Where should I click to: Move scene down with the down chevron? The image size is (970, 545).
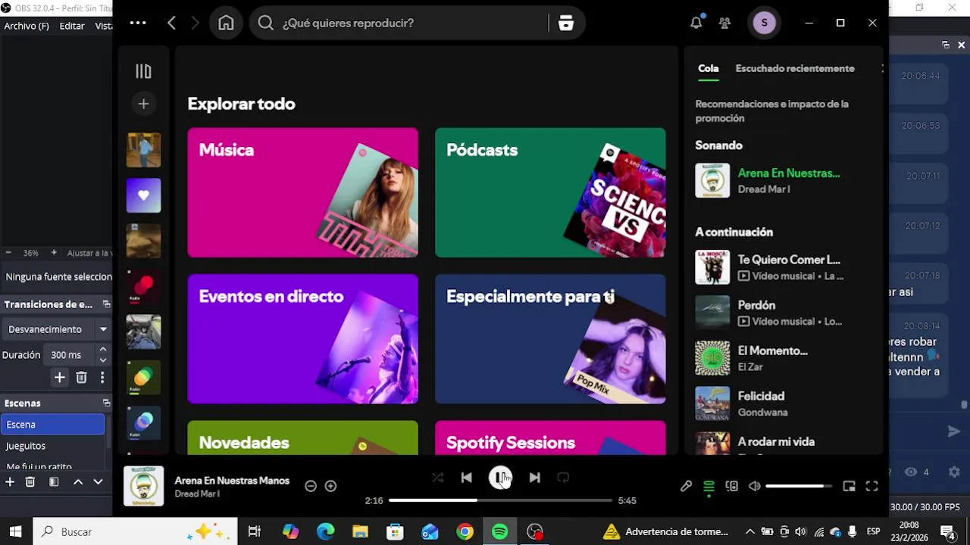(98, 481)
